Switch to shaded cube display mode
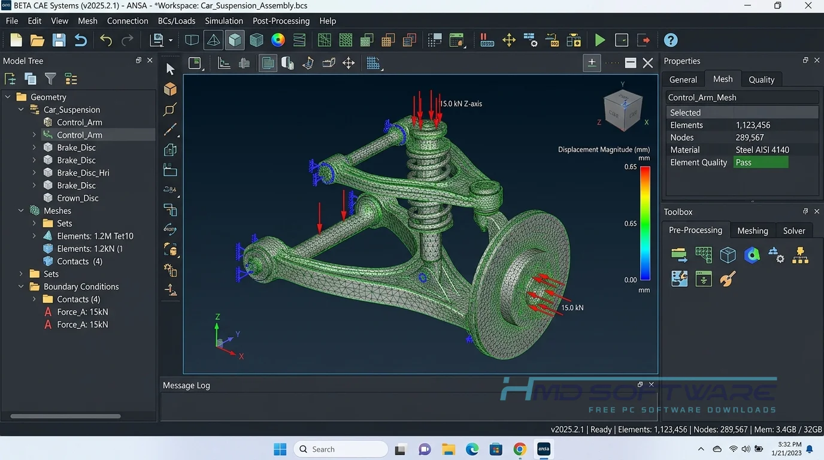This screenshot has height=460, width=824. 235,40
